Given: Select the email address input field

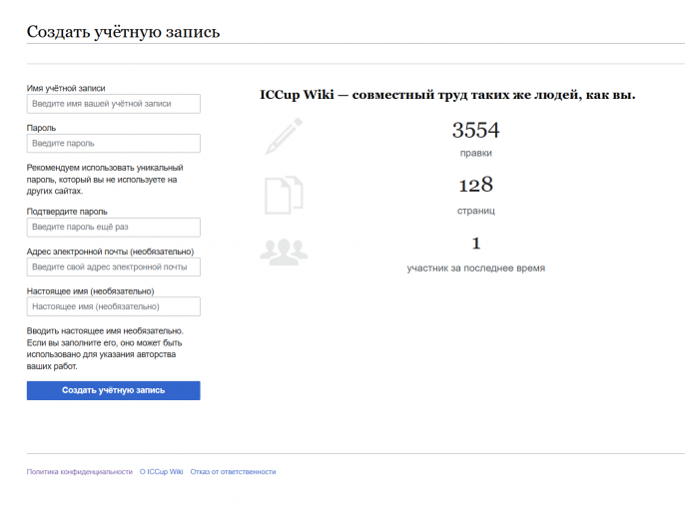Looking at the screenshot, I should (113, 266).
